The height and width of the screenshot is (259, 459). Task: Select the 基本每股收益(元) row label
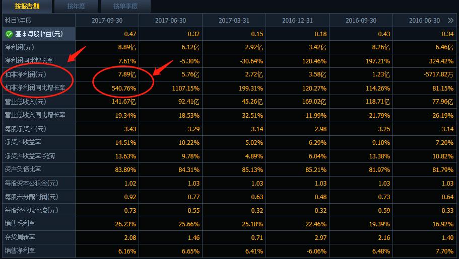tap(39, 34)
